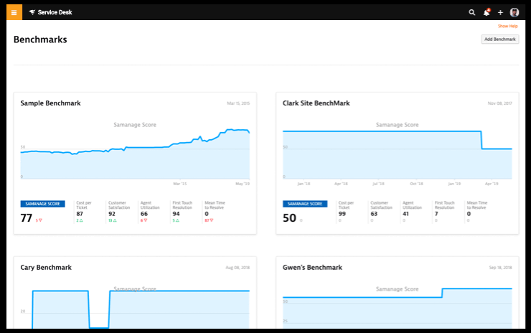
Task: Click the Show Help link
Action: (507, 26)
